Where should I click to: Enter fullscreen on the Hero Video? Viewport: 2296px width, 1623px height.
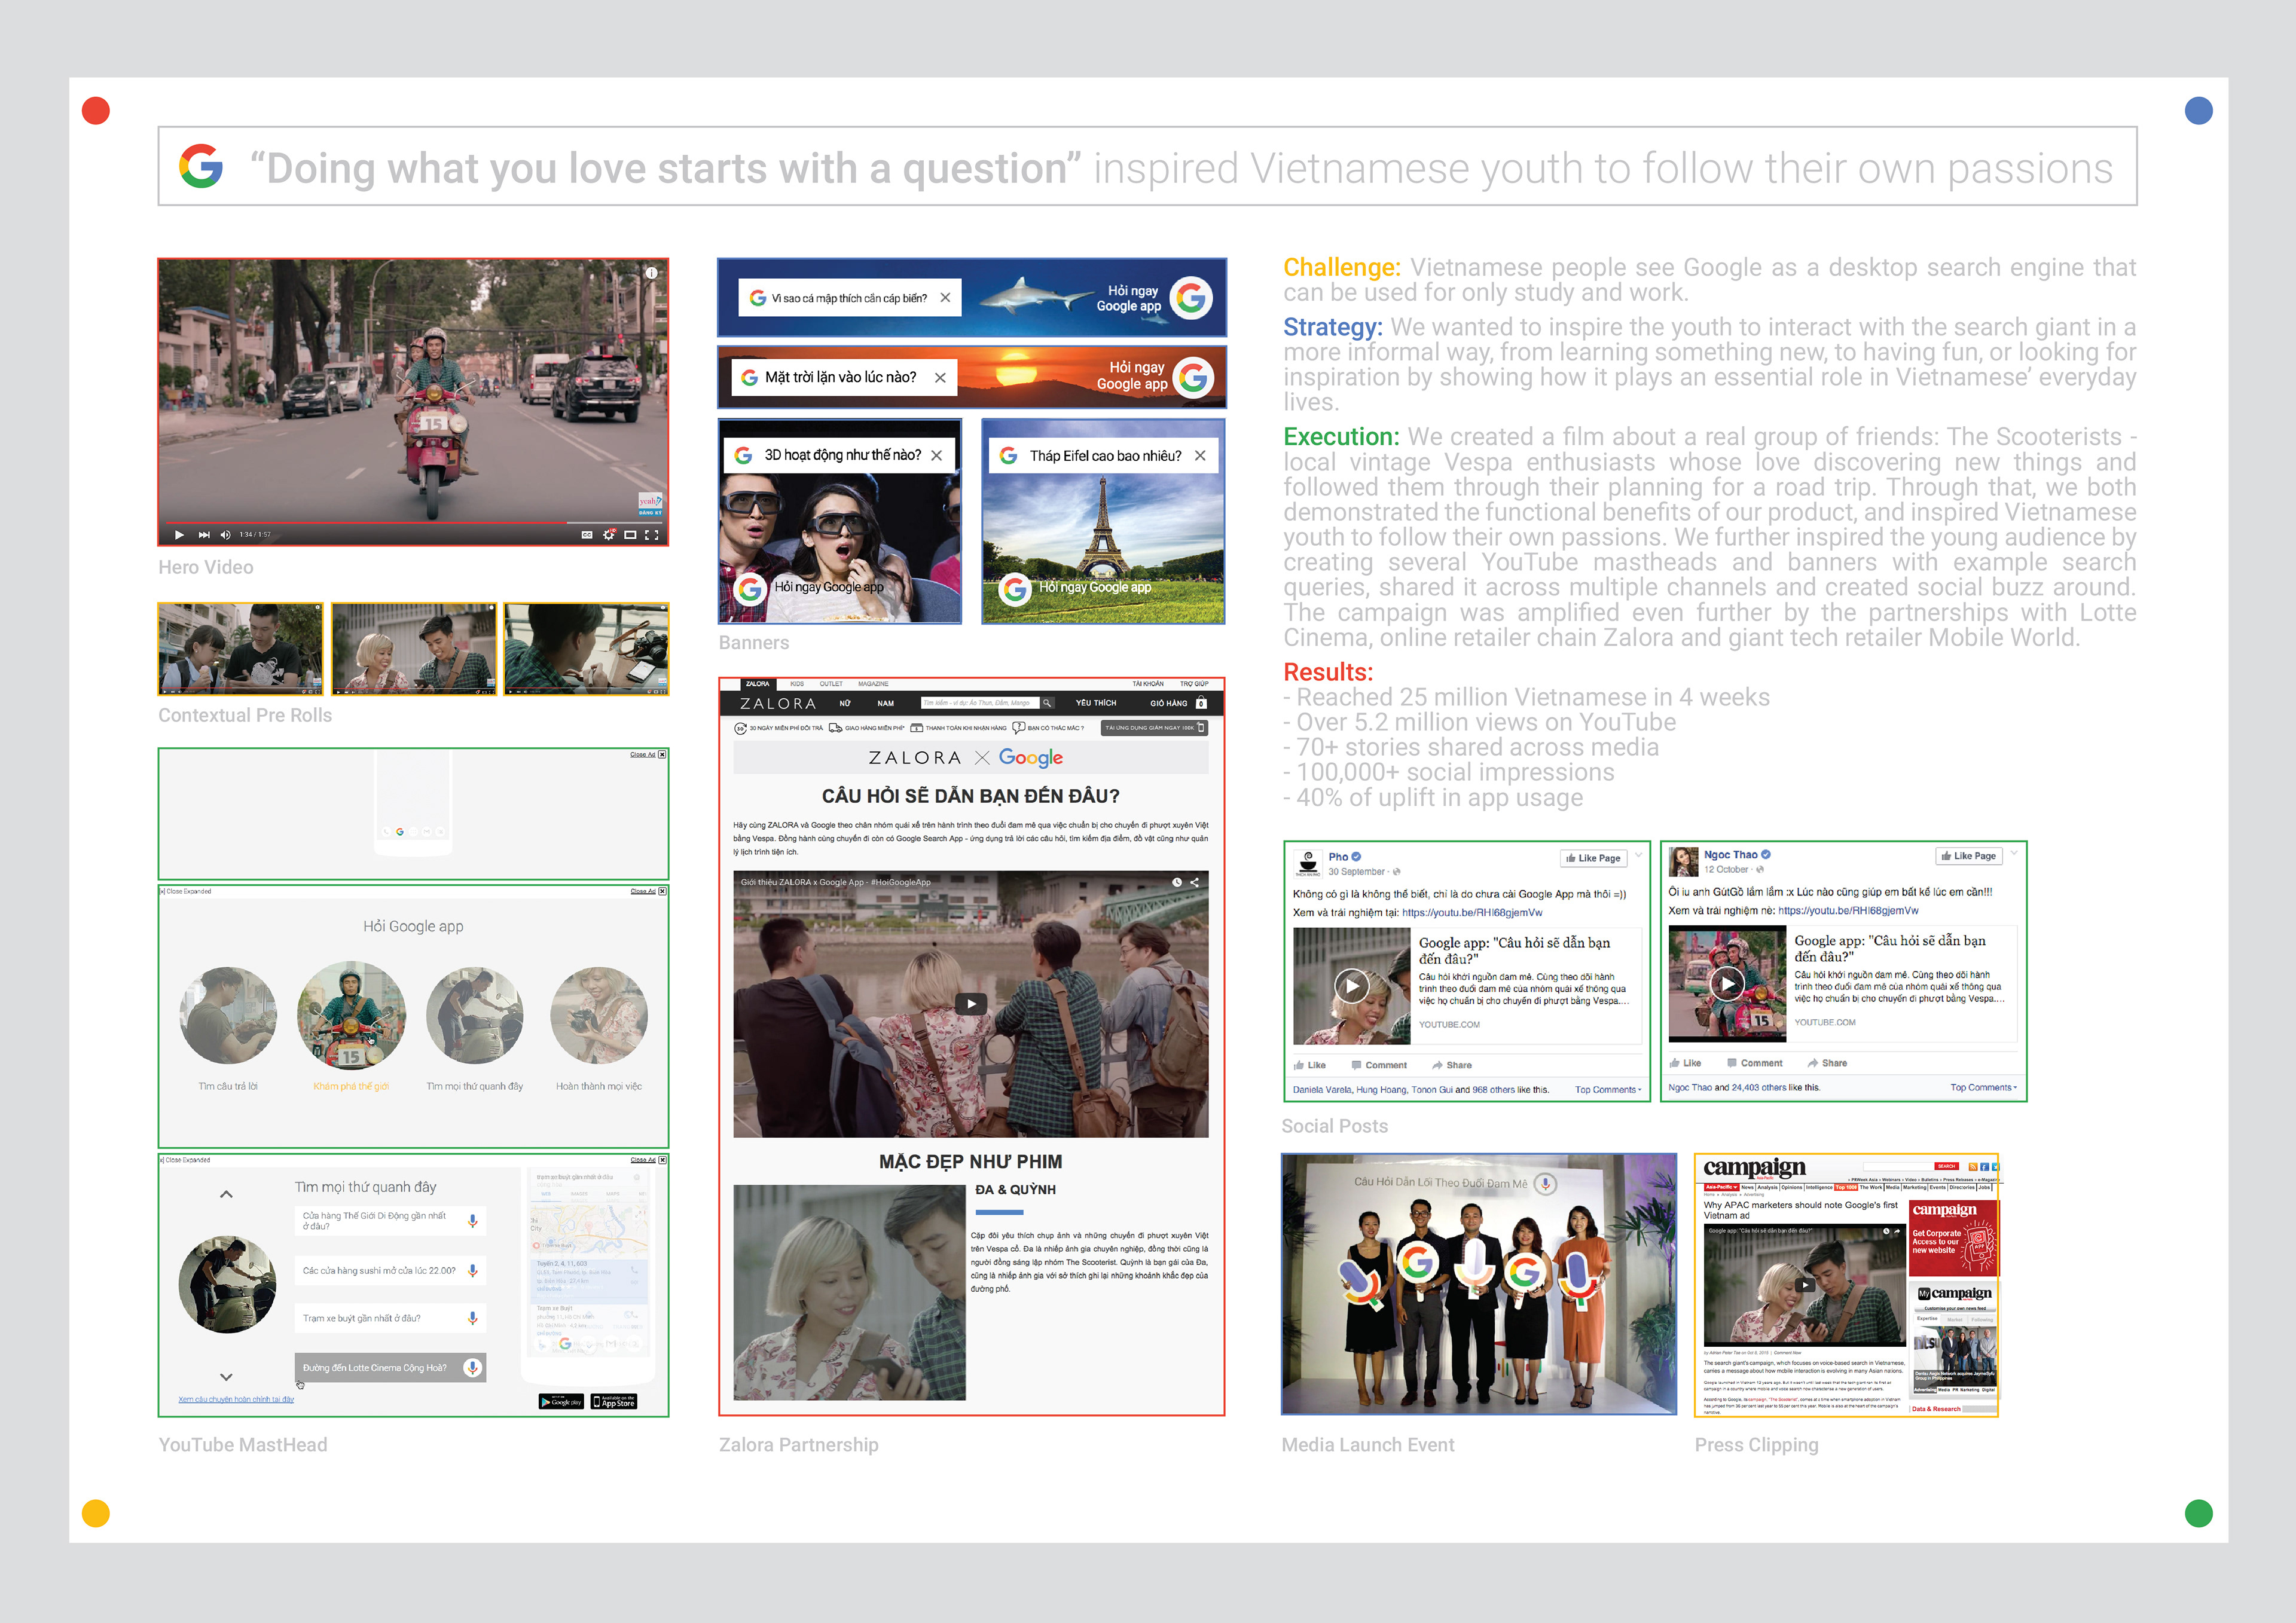(x=652, y=535)
